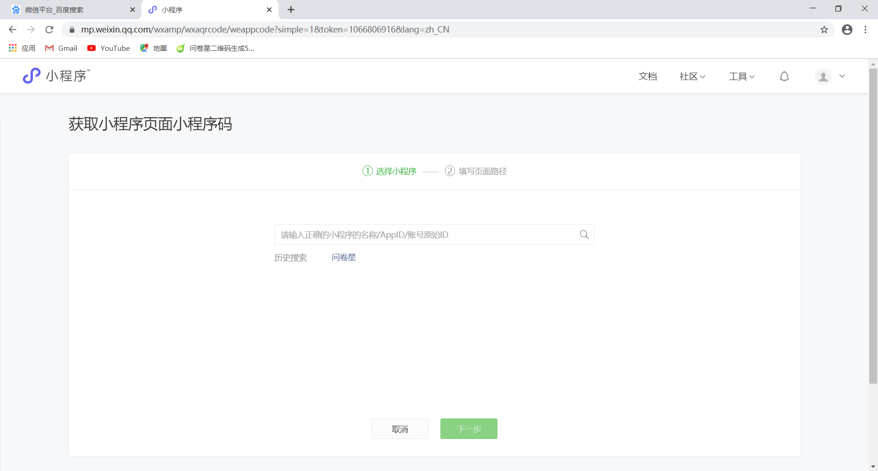The width and height of the screenshot is (878, 471).
Task: Open Chrome three-dot menu
Action: click(x=865, y=30)
